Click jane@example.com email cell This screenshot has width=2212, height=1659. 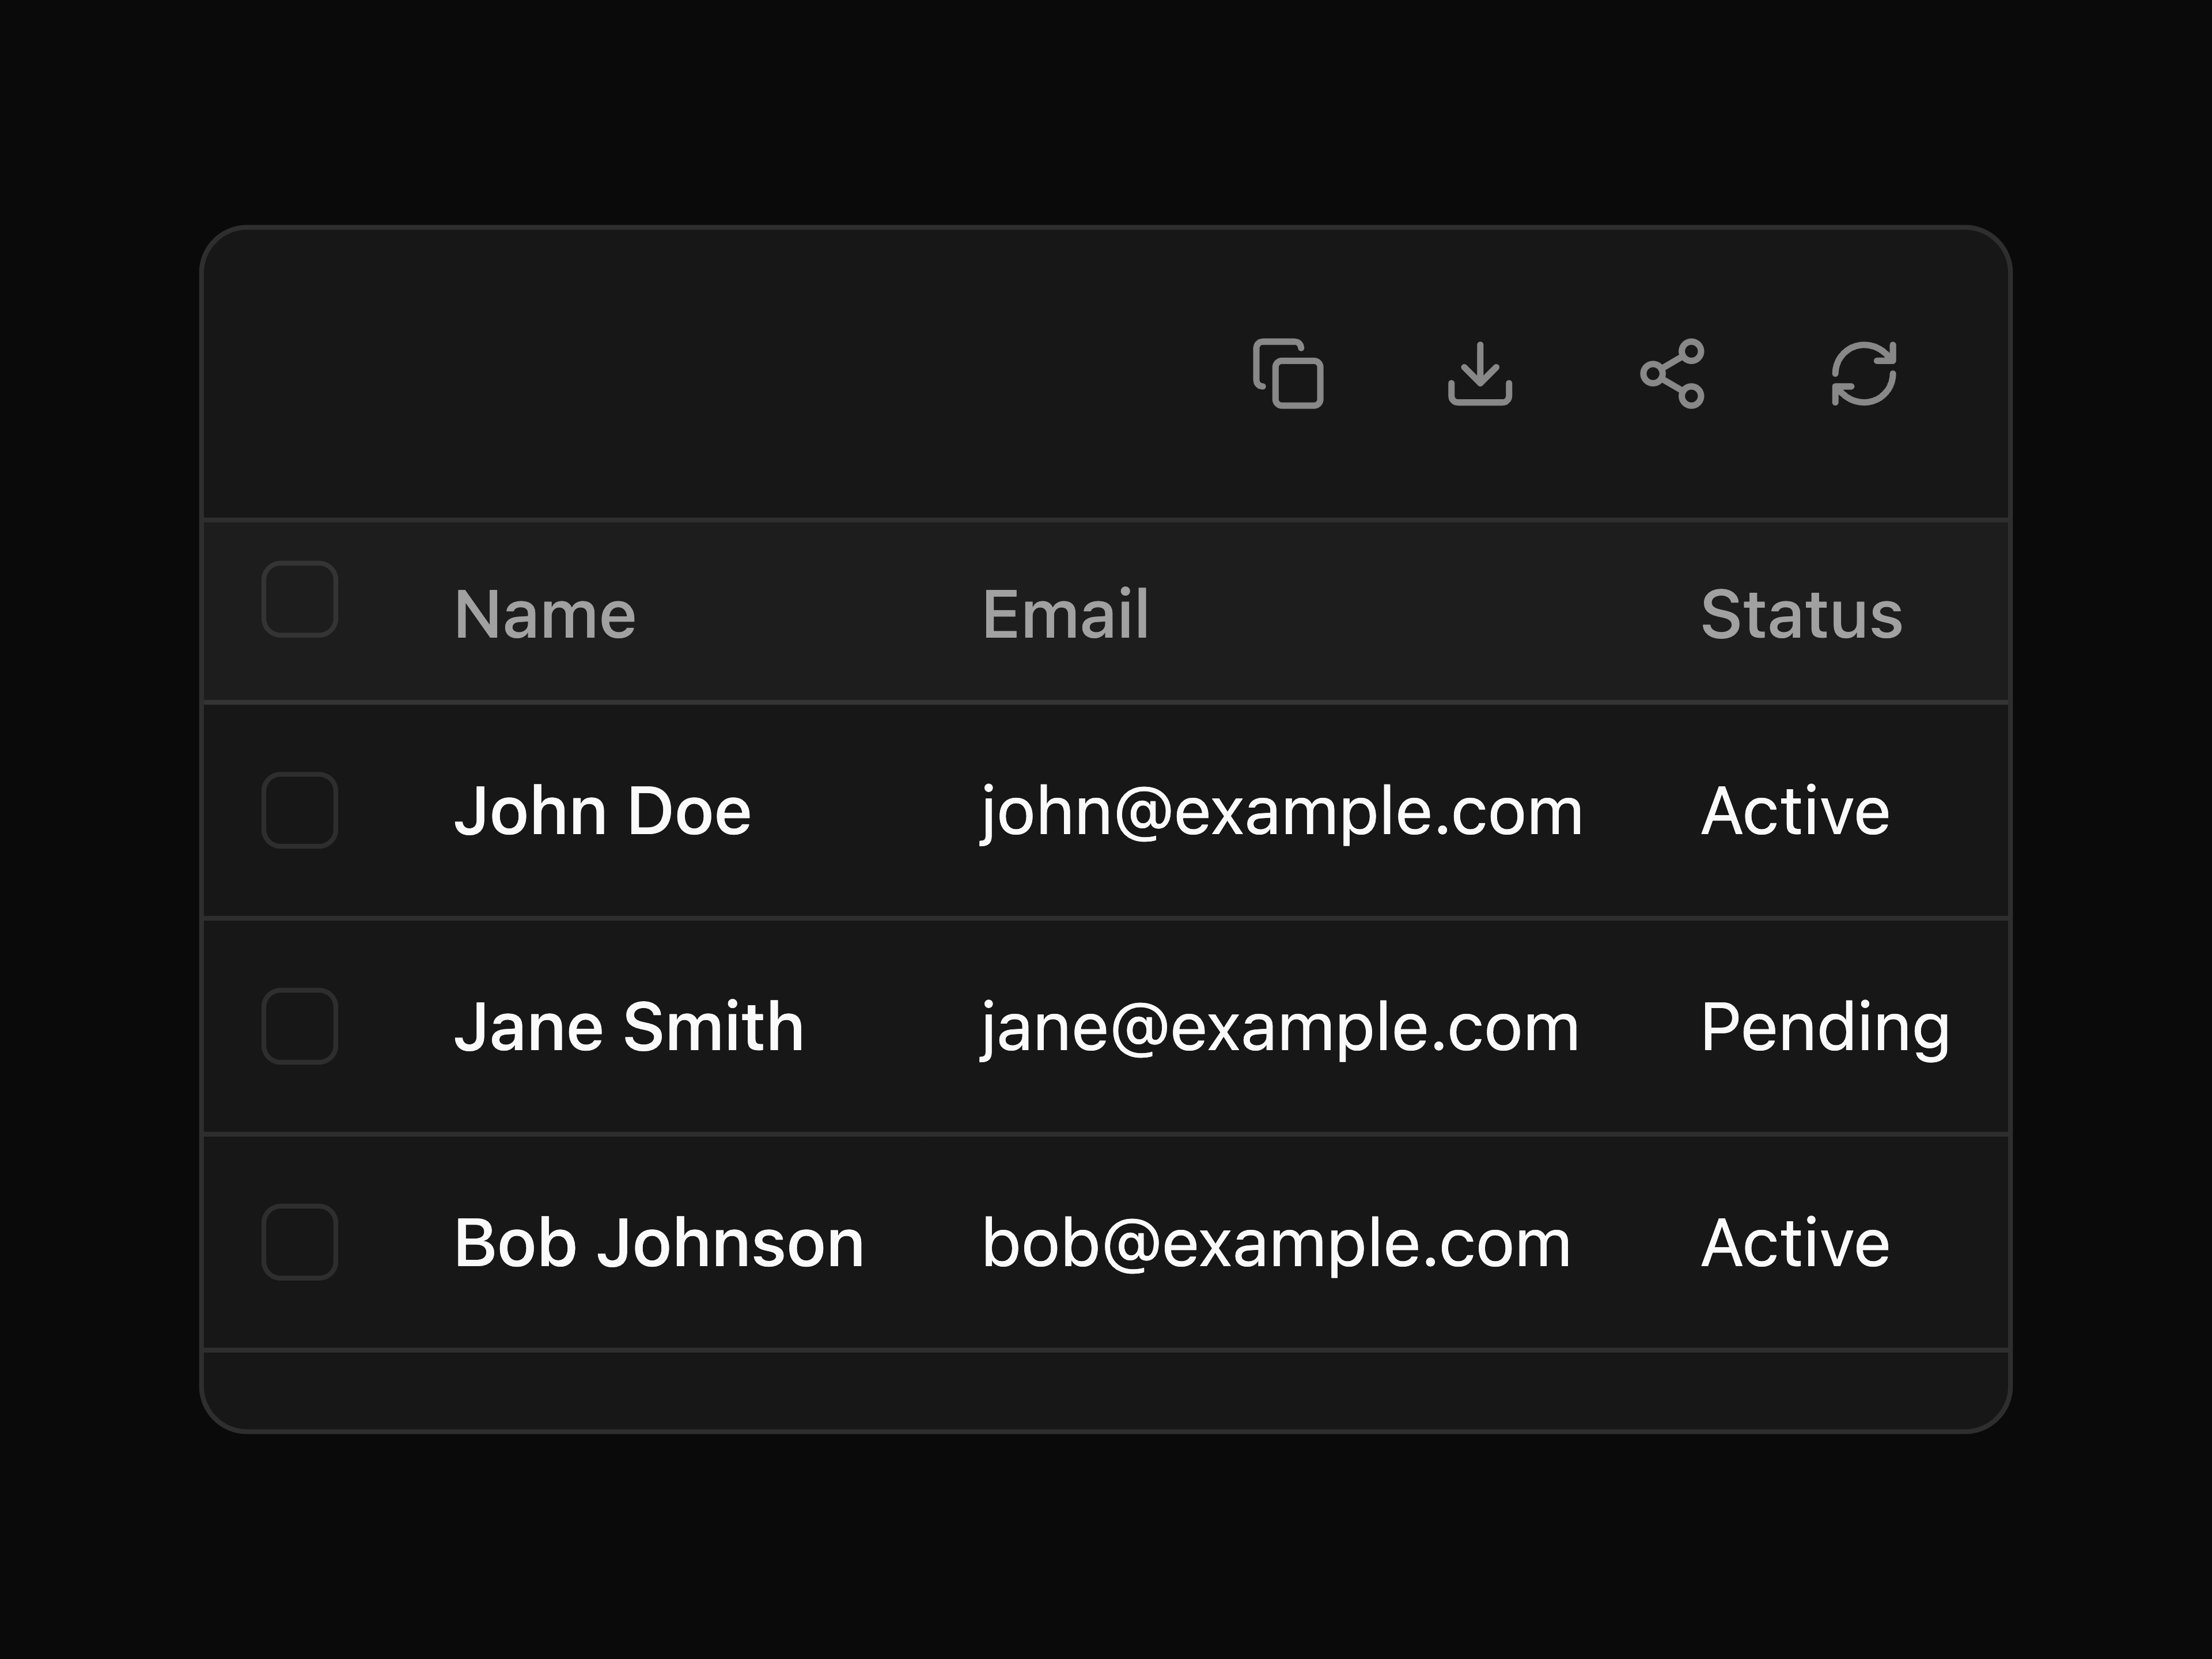click(x=1280, y=1027)
